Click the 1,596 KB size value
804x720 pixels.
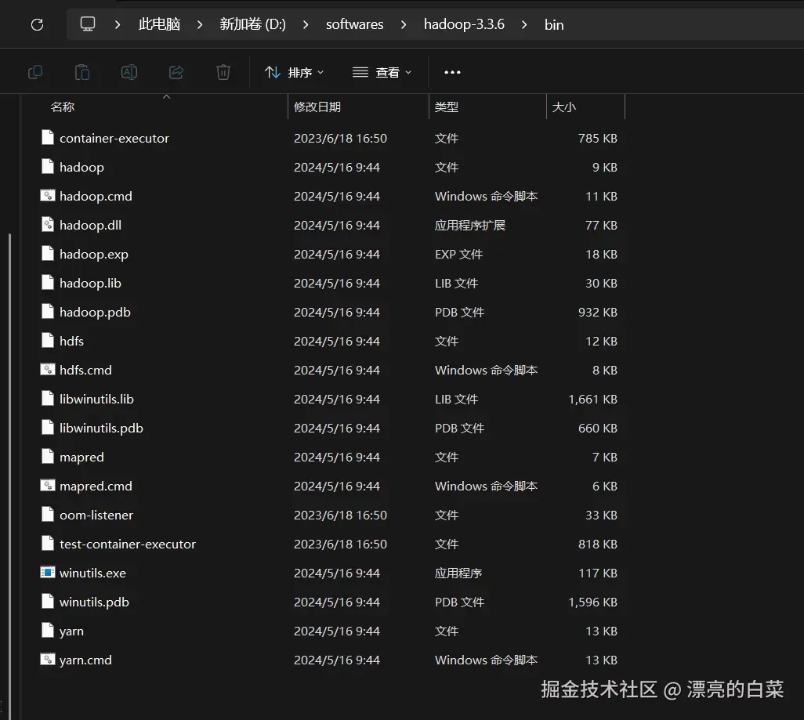point(592,602)
